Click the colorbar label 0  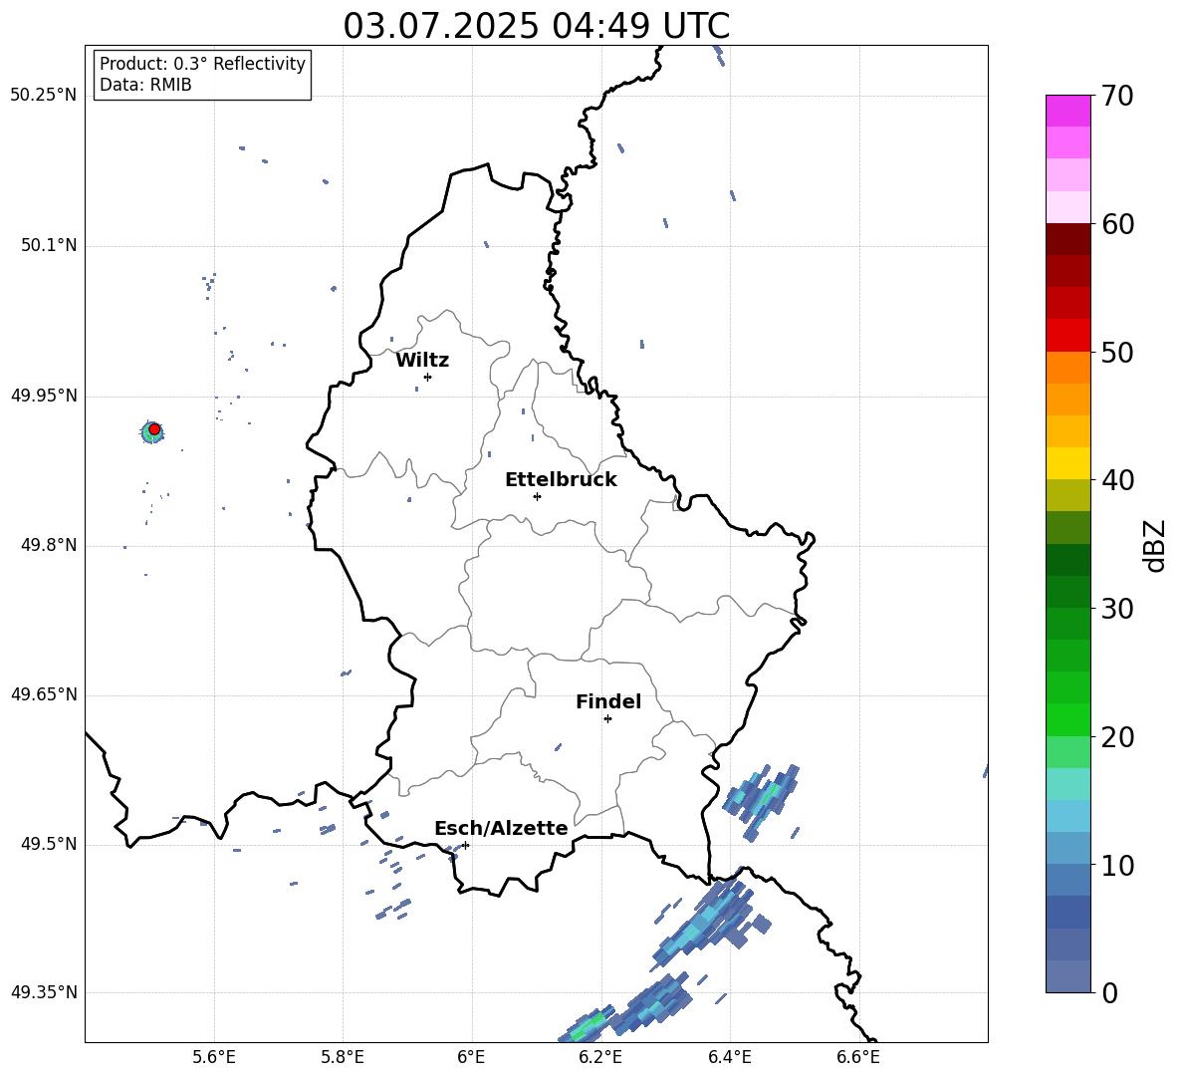click(1109, 992)
